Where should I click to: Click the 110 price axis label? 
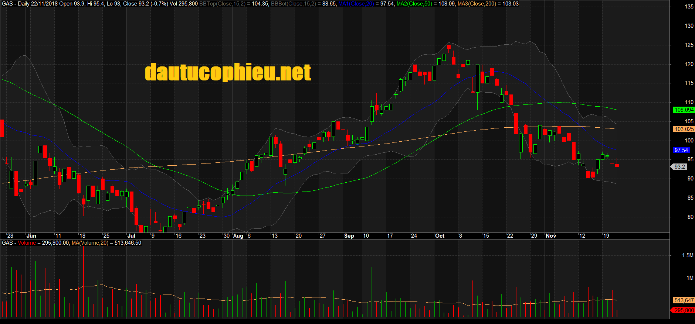coord(689,102)
